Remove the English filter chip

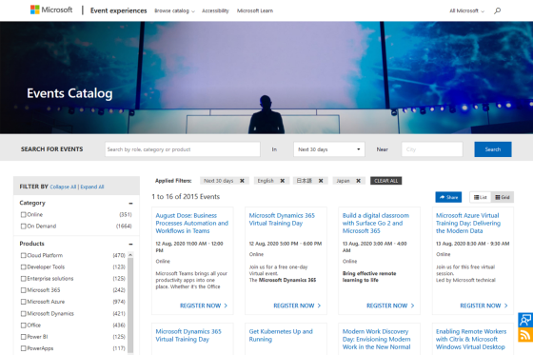click(x=282, y=181)
